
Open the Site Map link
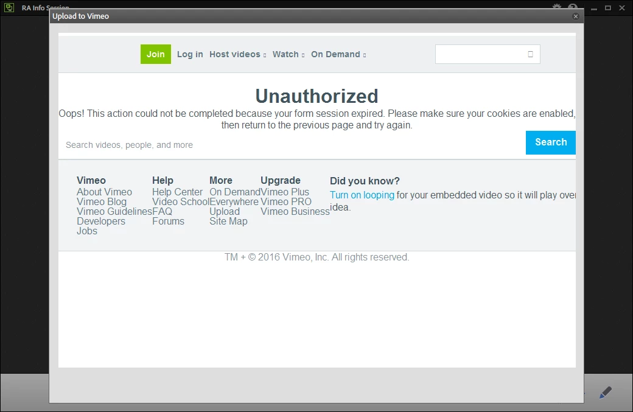click(x=228, y=221)
